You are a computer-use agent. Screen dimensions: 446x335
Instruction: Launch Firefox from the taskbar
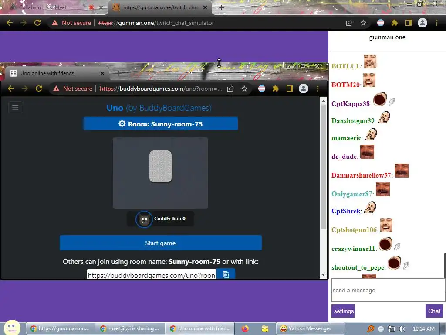point(245,328)
